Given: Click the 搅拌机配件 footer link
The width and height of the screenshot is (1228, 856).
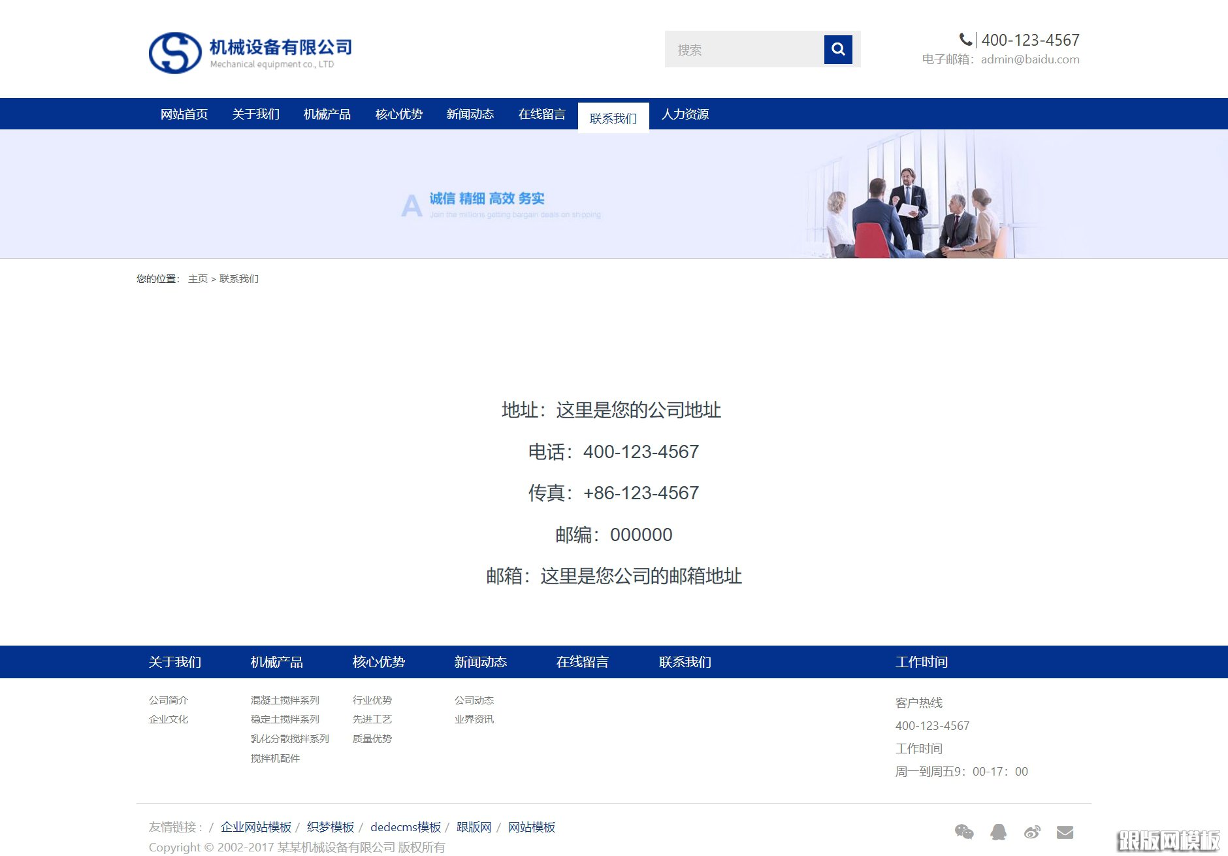Looking at the screenshot, I should point(275,758).
